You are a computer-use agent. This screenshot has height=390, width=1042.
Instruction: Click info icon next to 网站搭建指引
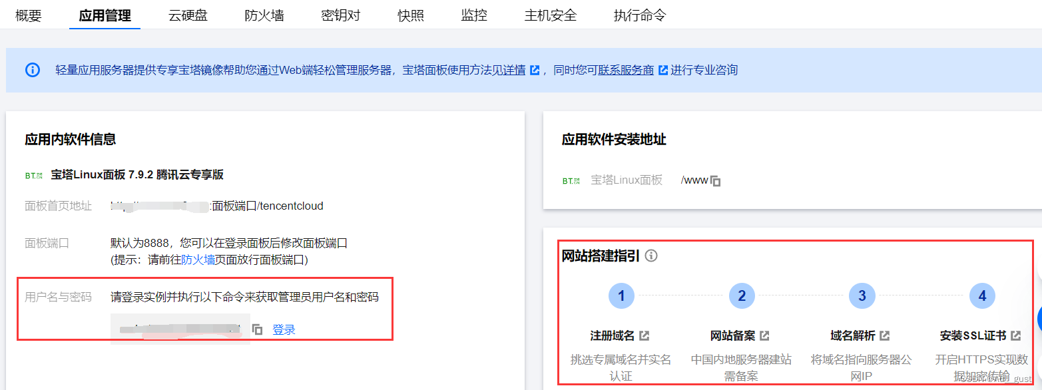click(651, 256)
